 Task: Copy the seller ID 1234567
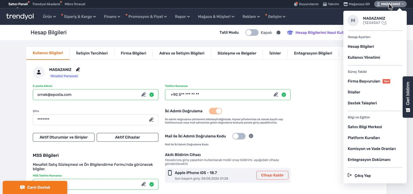(384, 23)
